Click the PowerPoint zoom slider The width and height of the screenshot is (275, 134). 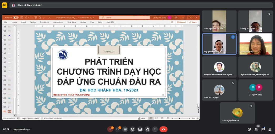[181, 119]
